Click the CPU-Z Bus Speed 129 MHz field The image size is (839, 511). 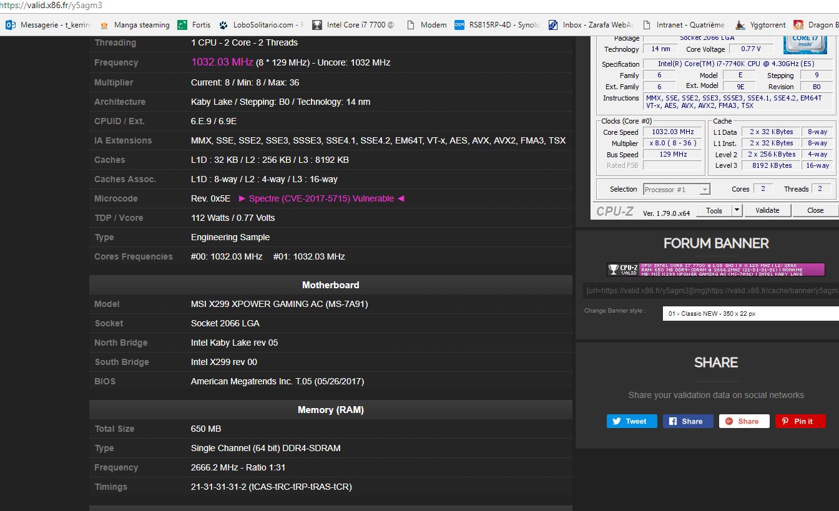pos(673,155)
